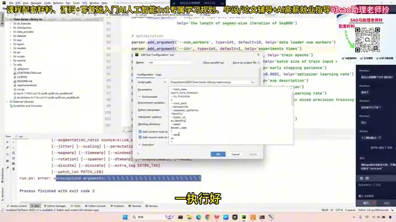Expand scripts folder in project tree

coord(11,56)
